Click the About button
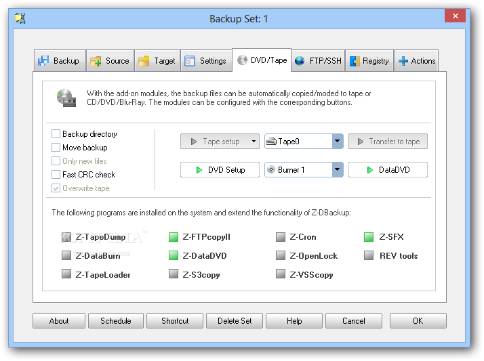This screenshot has height=361, width=484. click(x=59, y=321)
